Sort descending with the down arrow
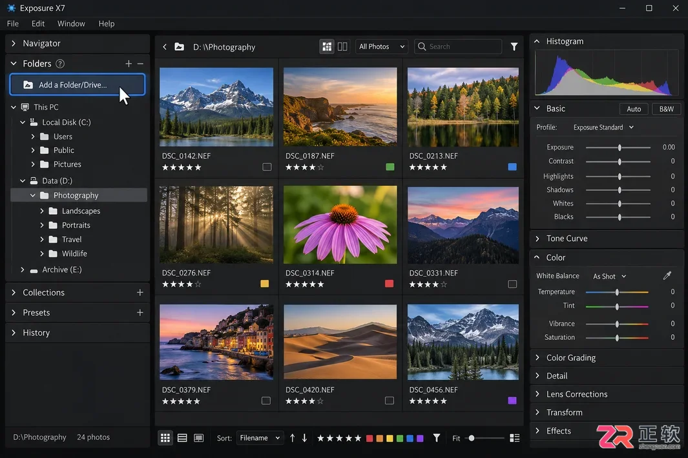The image size is (688, 458). point(304,438)
